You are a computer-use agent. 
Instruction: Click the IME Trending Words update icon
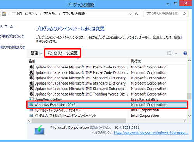31,94
